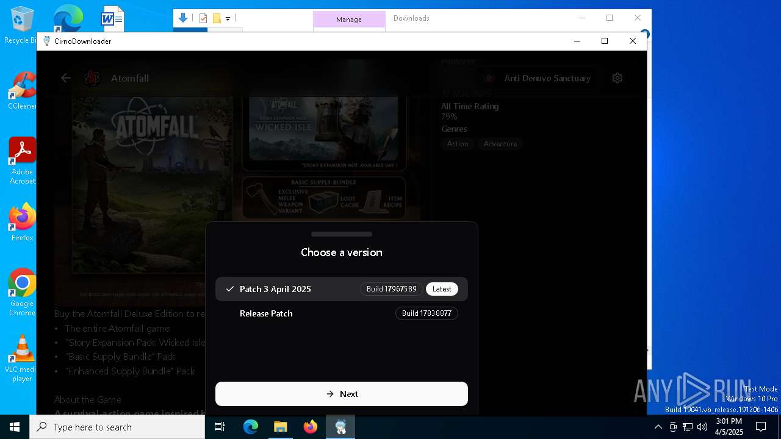Viewport: 781px width, 439px height.
Task: Select the Release Patch version
Action: (341, 313)
